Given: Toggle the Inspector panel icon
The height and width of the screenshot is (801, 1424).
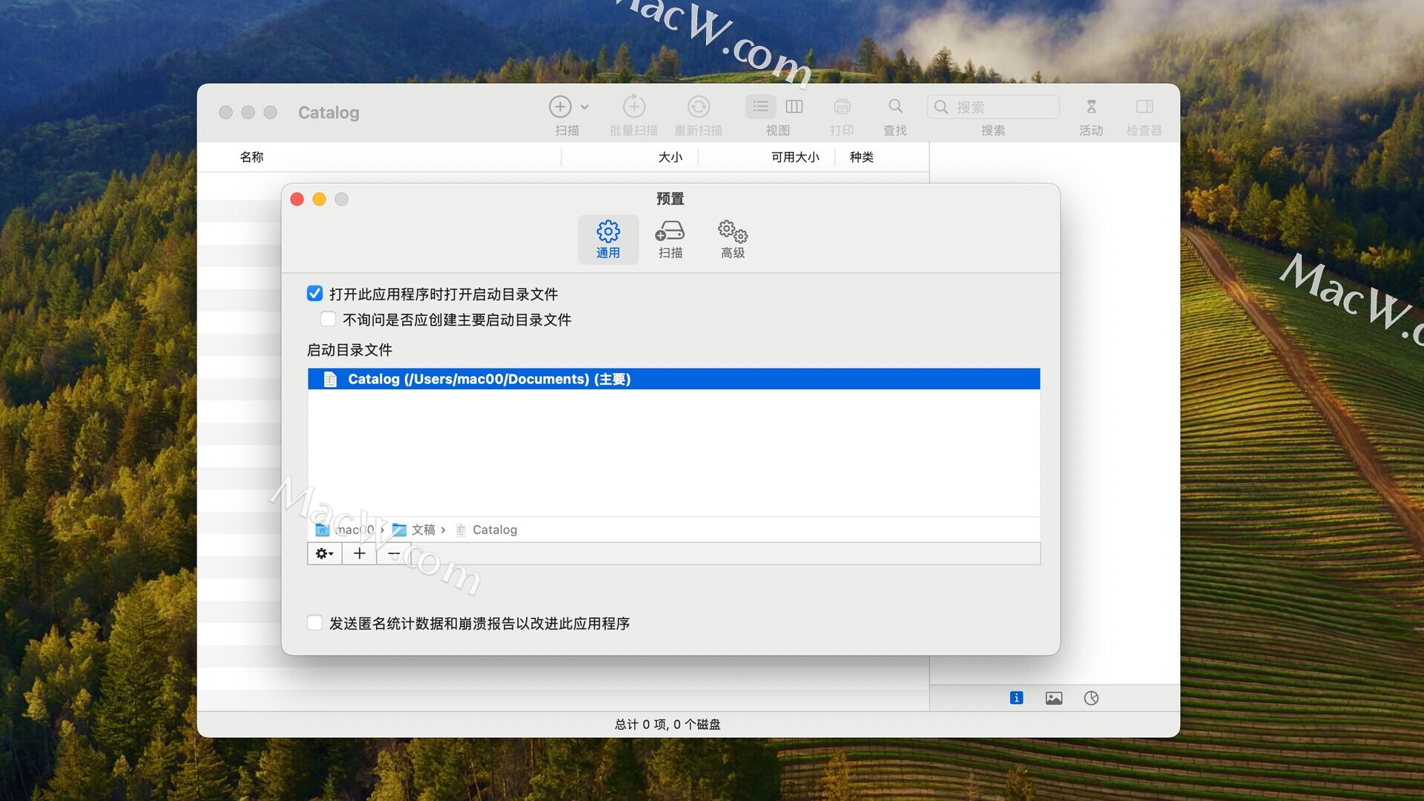Looking at the screenshot, I should pyautogui.click(x=1144, y=107).
